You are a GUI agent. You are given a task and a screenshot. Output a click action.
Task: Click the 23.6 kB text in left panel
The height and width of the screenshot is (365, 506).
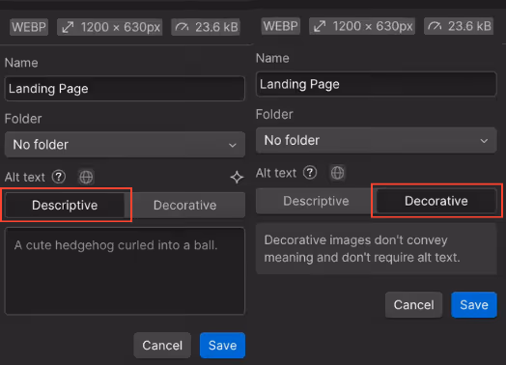tap(216, 27)
